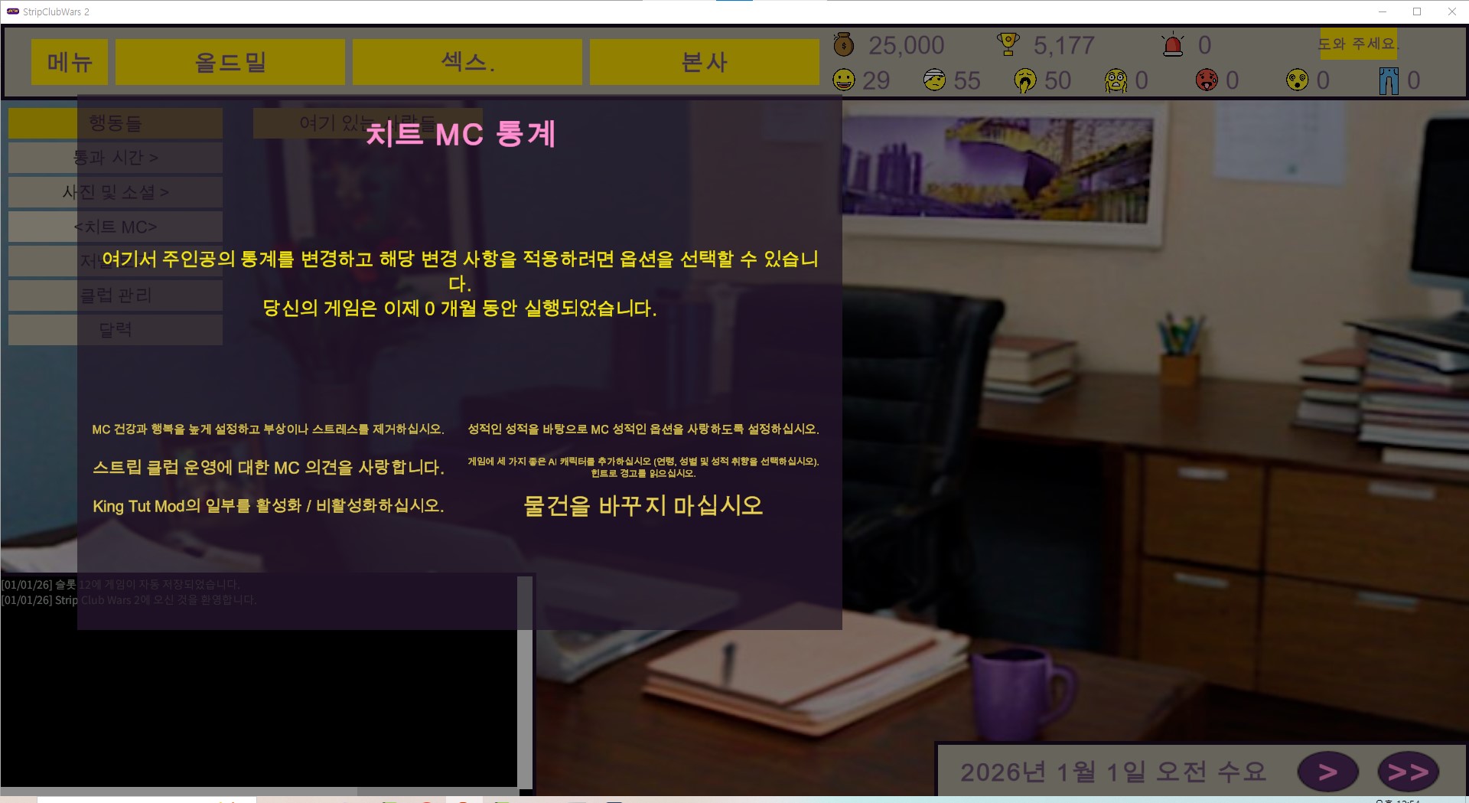Click the Club Wars 2 welcome log entry
Screen dimensions: 1469x803
[x=129, y=600]
